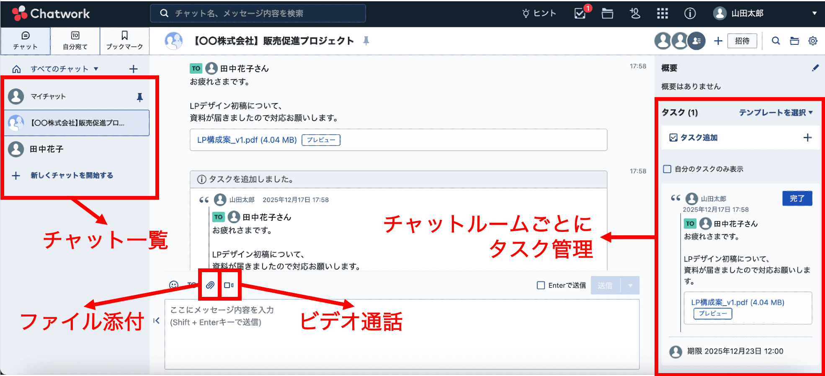Open the information circle icon
Image resolution: width=825 pixels, height=376 pixels.
click(x=690, y=13)
